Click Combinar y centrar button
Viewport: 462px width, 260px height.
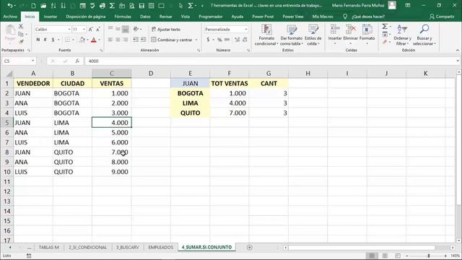pos(172,40)
